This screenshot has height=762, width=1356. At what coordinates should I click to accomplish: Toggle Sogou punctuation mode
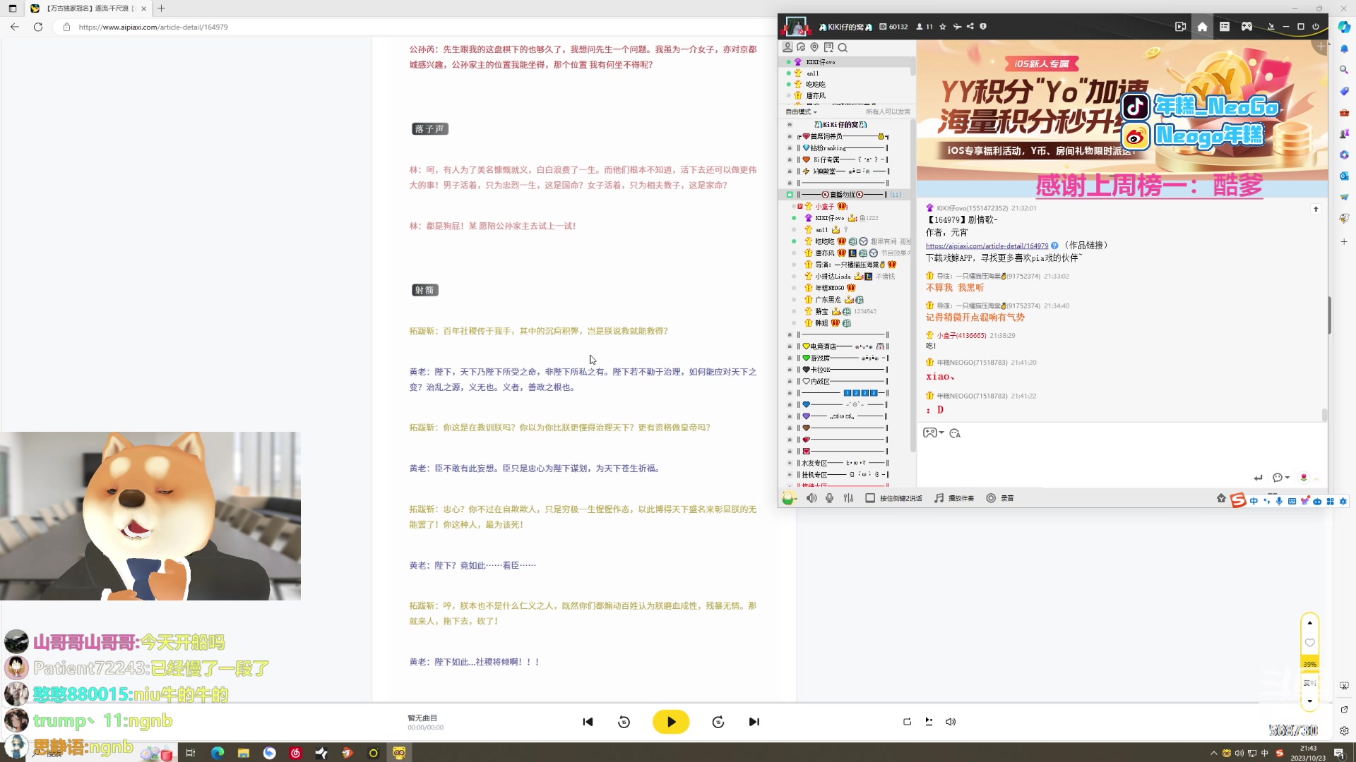coord(1266,501)
